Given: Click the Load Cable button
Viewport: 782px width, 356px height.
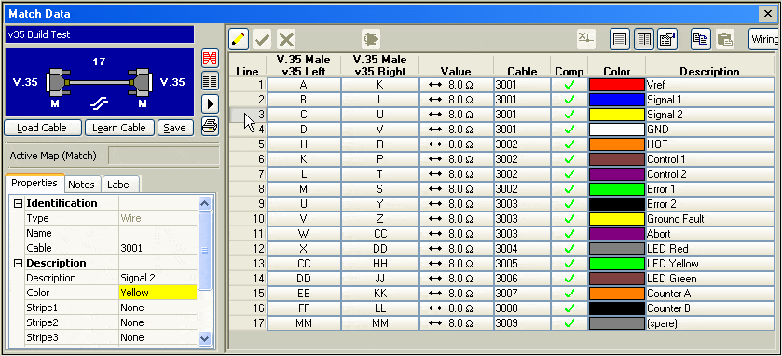Looking at the screenshot, I should 42,128.
